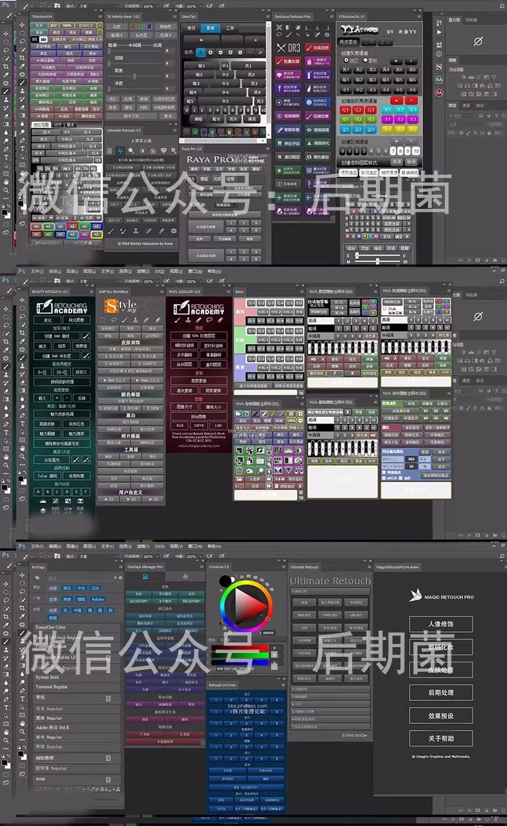
Task: Activate the Coolorus 2.5 panel tab
Action: coord(220,566)
